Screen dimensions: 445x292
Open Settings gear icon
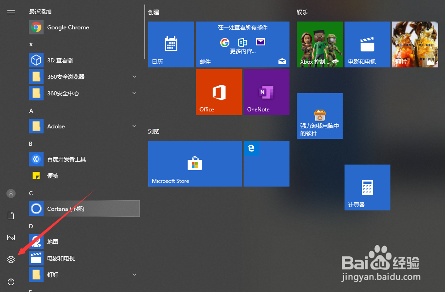point(11,259)
